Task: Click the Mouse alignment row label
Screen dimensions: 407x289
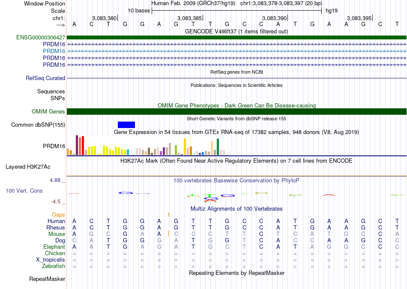Action: [x=57, y=234]
